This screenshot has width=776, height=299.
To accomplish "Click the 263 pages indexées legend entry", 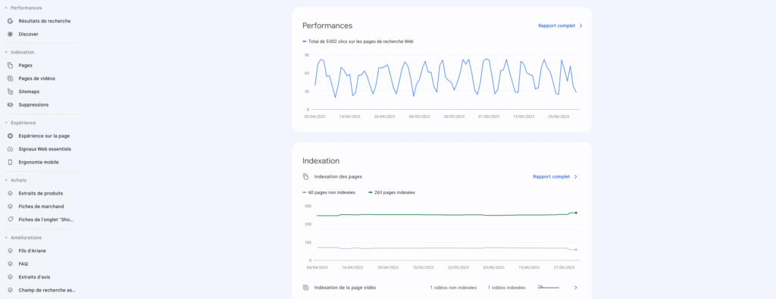I will coord(392,192).
